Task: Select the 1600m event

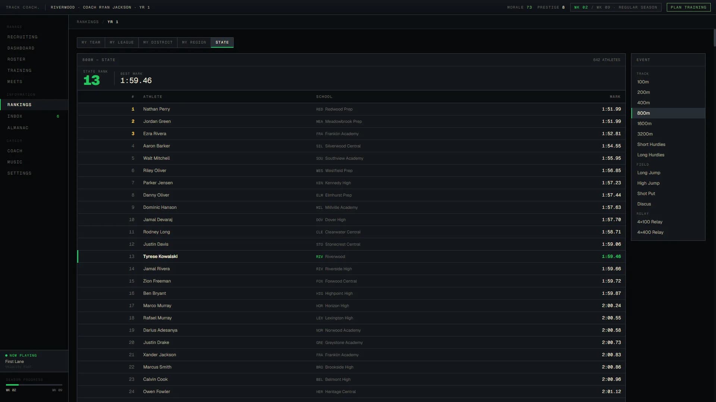Action: coord(668,124)
